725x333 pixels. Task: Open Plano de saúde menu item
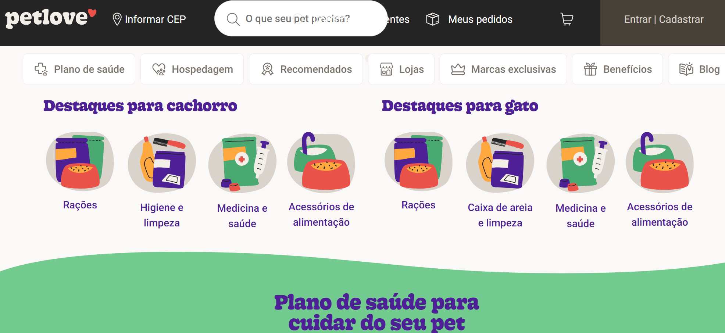pyautogui.click(x=79, y=69)
